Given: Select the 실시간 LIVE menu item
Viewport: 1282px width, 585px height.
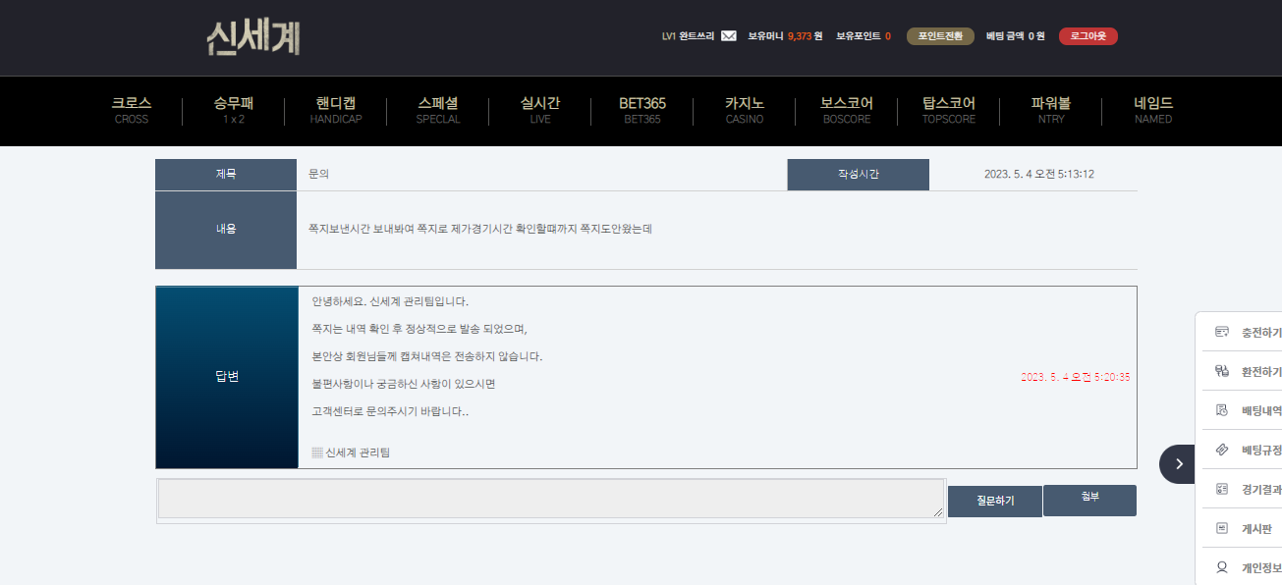Looking at the screenshot, I should click(539, 110).
